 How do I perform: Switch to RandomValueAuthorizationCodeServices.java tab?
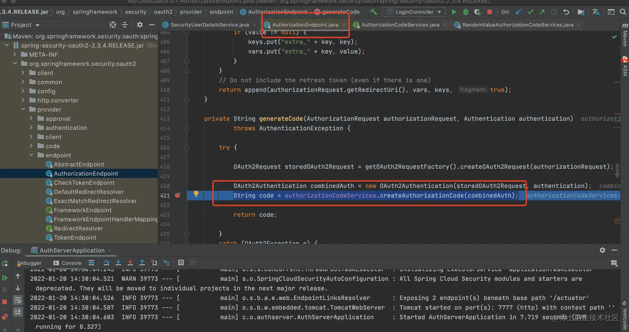[517, 25]
